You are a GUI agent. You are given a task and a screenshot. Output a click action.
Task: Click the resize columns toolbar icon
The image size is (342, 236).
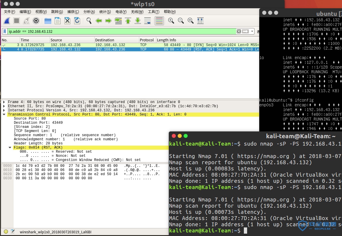point(200,21)
